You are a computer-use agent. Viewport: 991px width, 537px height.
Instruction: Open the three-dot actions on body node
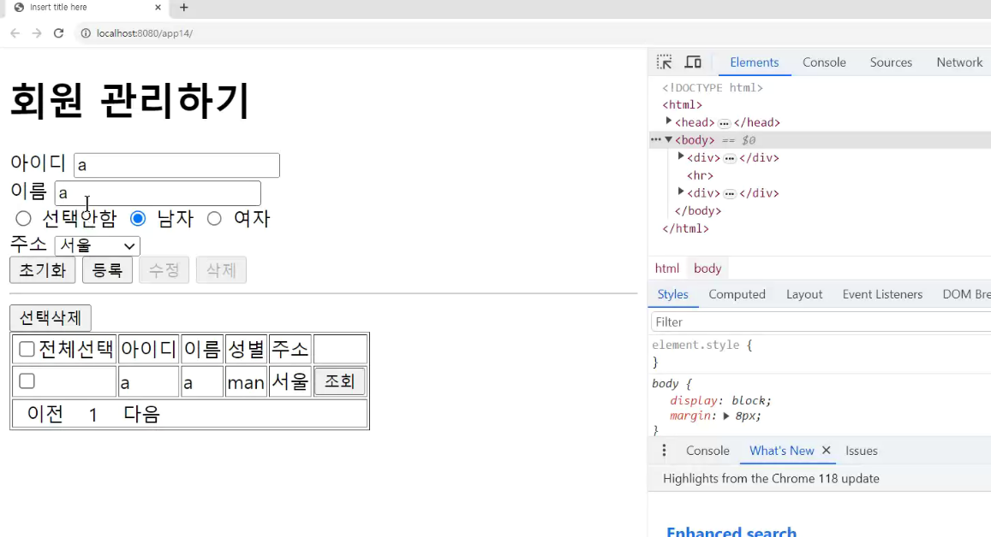(x=656, y=139)
